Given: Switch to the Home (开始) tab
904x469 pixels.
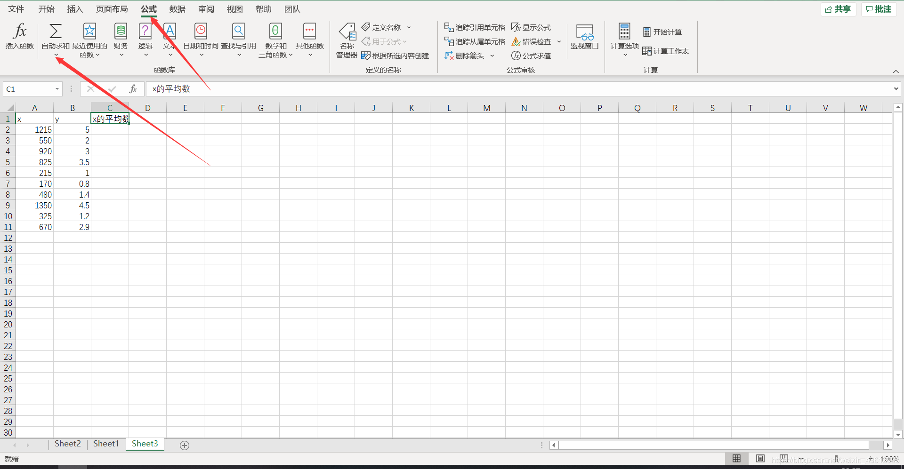Looking at the screenshot, I should click(47, 9).
